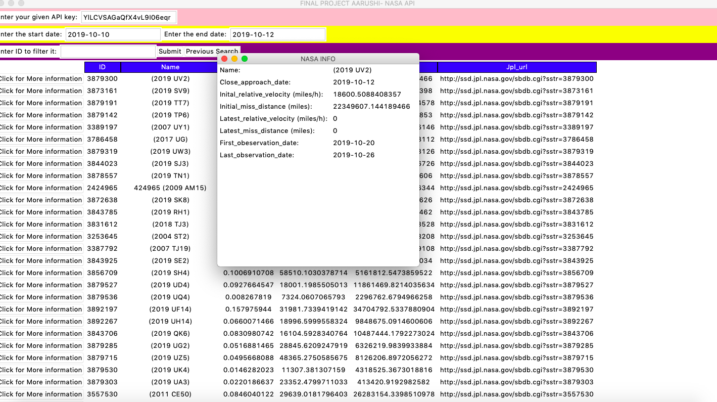This screenshot has height=402, width=717.
Task: Minimize the NASA INFO window
Action: (x=234, y=59)
